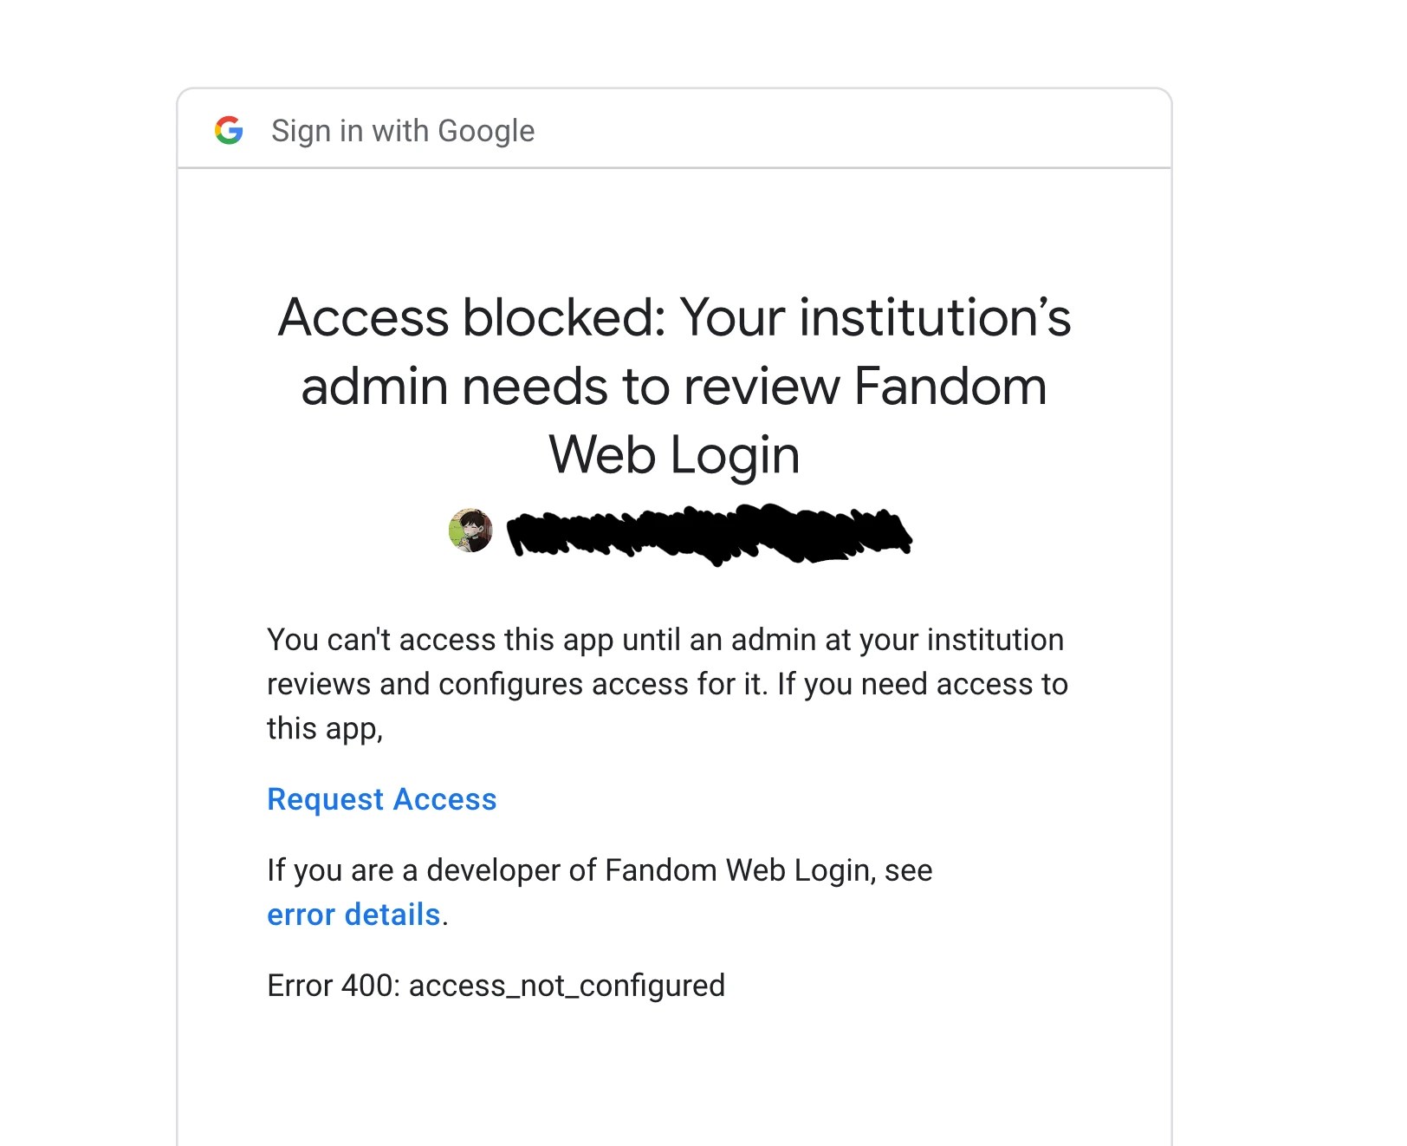The height and width of the screenshot is (1146, 1407).
Task: Click the Sign in with Google header text
Action: [402, 130]
